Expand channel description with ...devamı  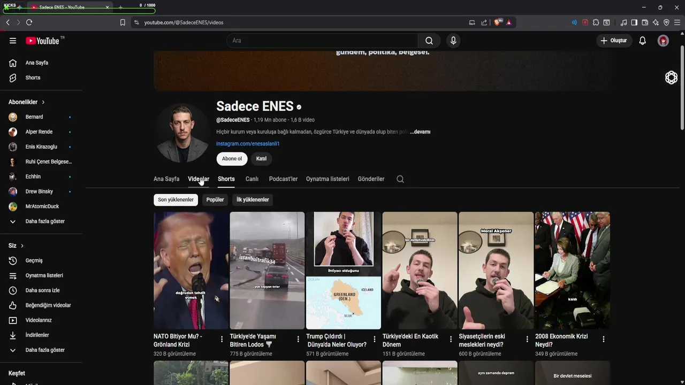[x=420, y=132]
